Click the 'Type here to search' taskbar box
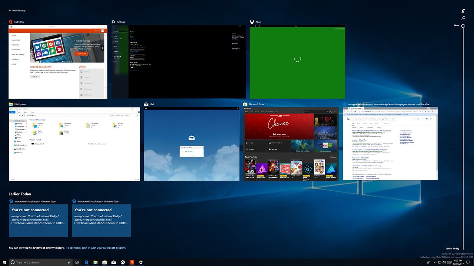 [40, 262]
